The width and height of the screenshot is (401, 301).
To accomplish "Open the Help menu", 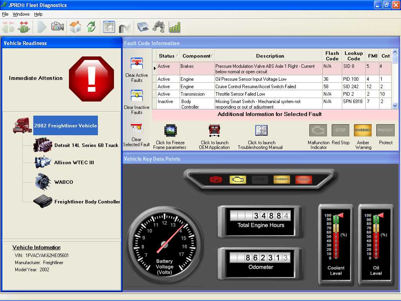I will click(38, 14).
